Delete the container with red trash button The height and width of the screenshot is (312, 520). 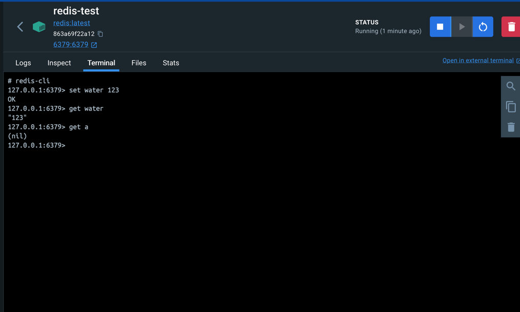pos(511,27)
